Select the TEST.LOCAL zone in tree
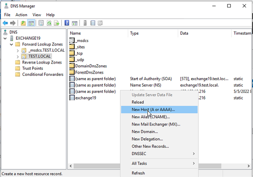 (x=39, y=56)
